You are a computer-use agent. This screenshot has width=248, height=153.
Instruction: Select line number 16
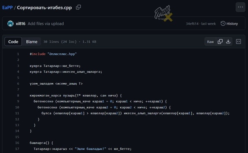click(17, 143)
